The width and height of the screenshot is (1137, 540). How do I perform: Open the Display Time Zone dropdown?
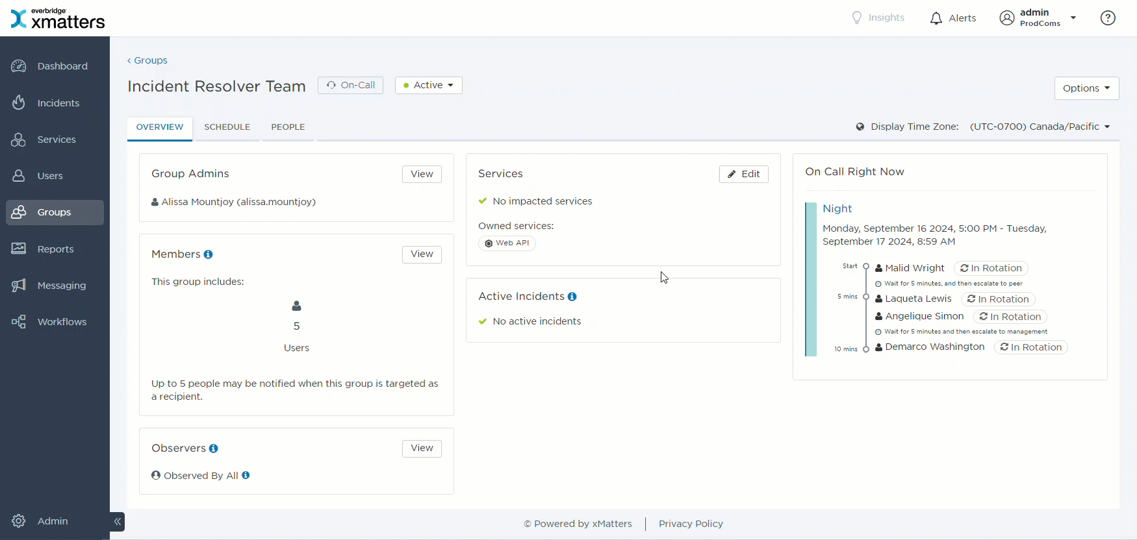click(x=1040, y=127)
